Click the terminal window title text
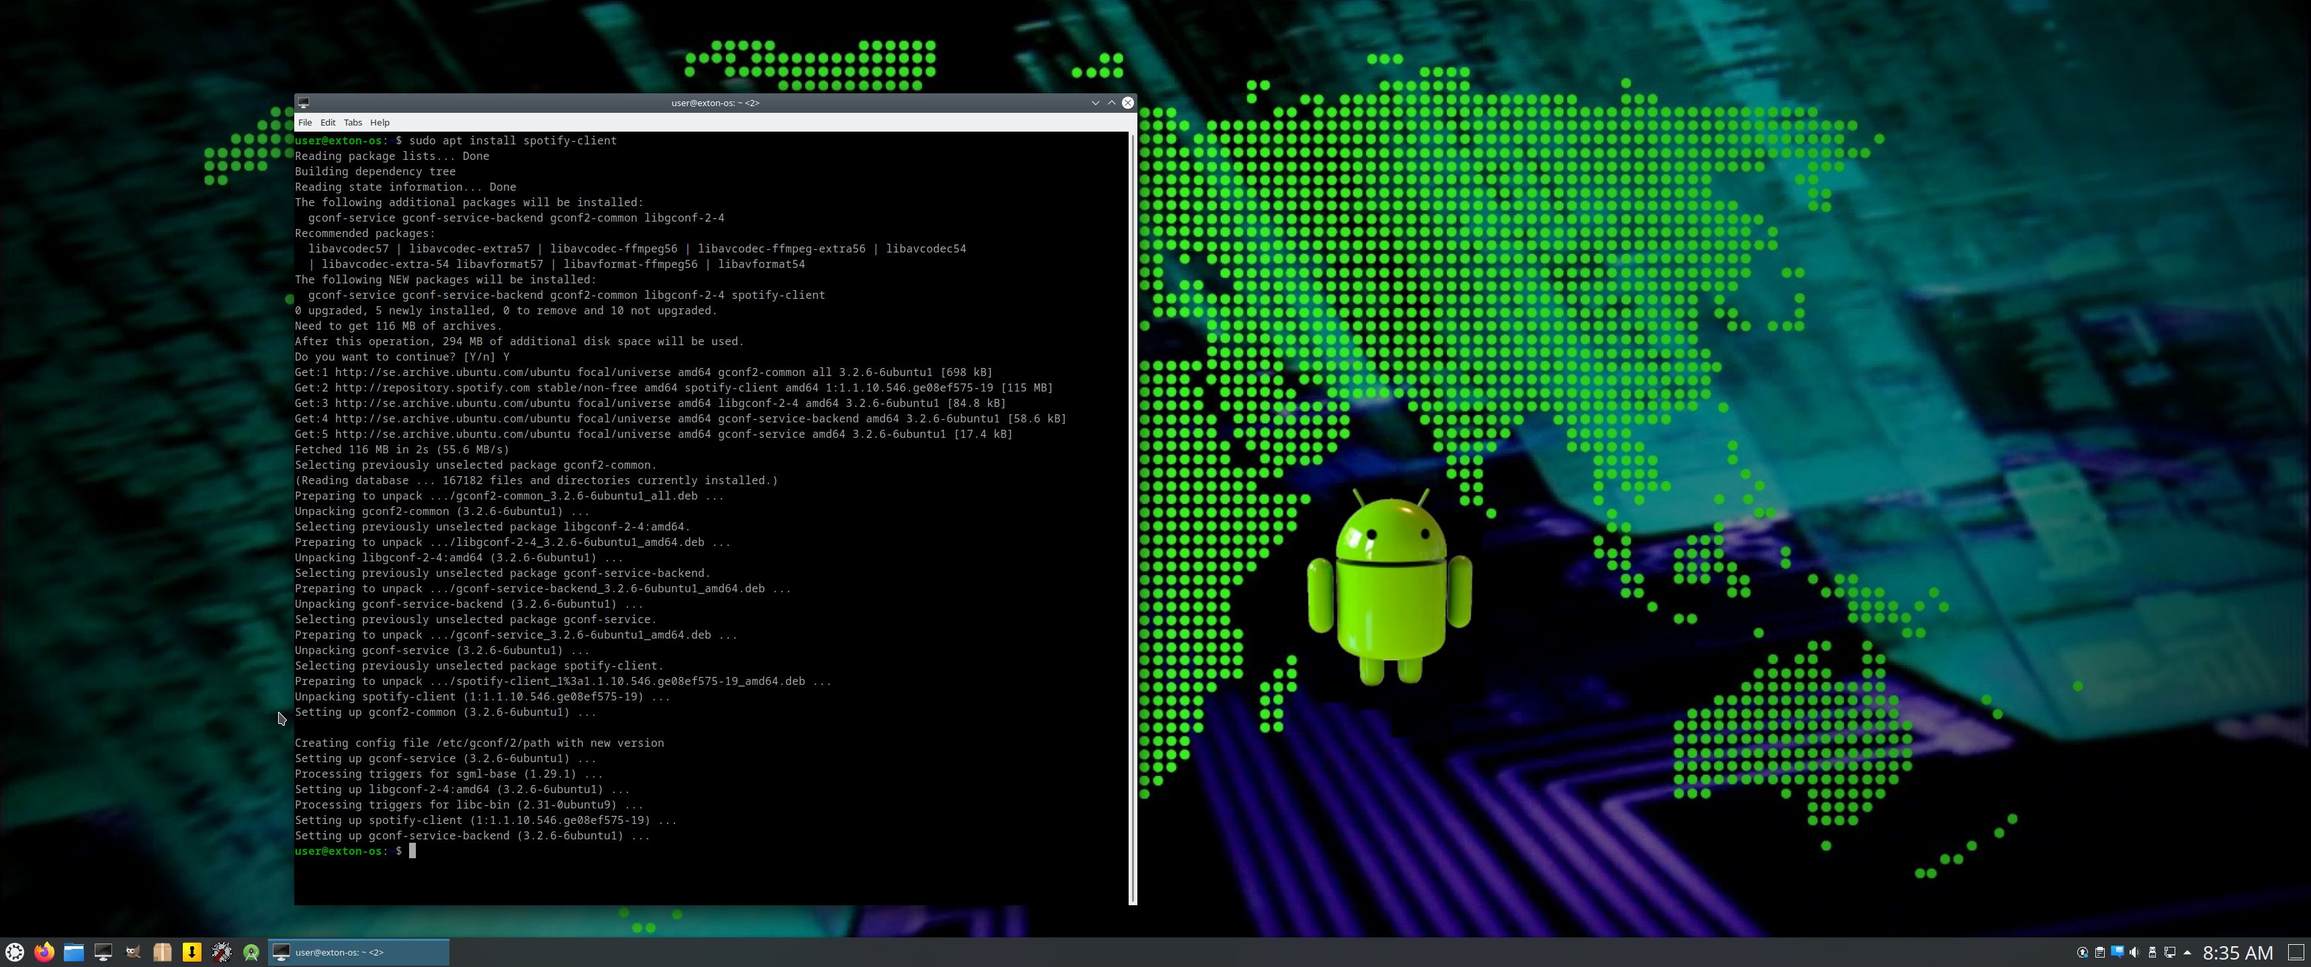Viewport: 2311px width, 967px height. (x=715, y=102)
